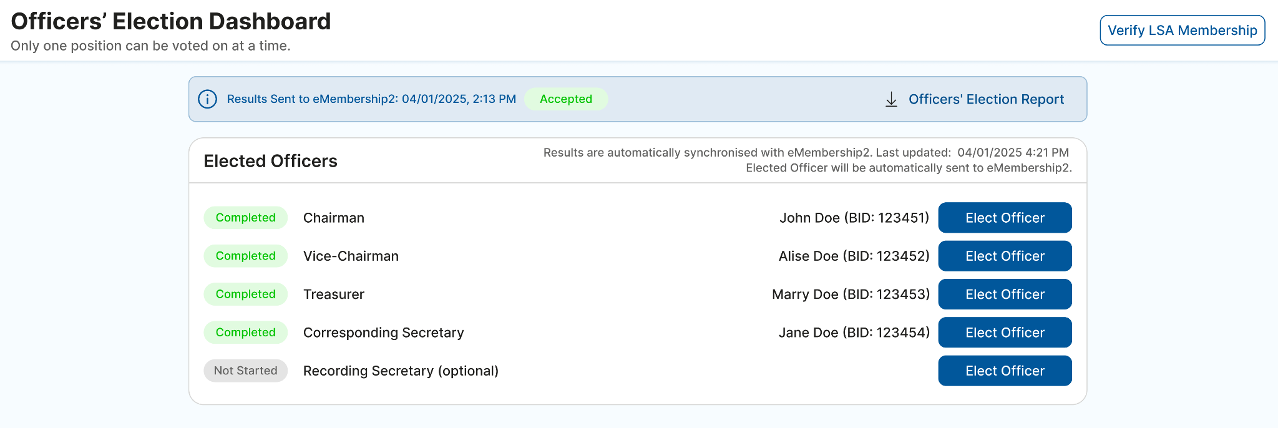The height and width of the screenshot is (428, 1278).
Task: Click the info icon in results banner
Action: click(x=207, y=99)
